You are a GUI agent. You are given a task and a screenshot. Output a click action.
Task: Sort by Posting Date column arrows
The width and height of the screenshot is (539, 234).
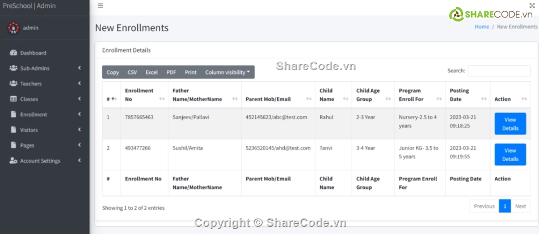(x=484, y=99)
